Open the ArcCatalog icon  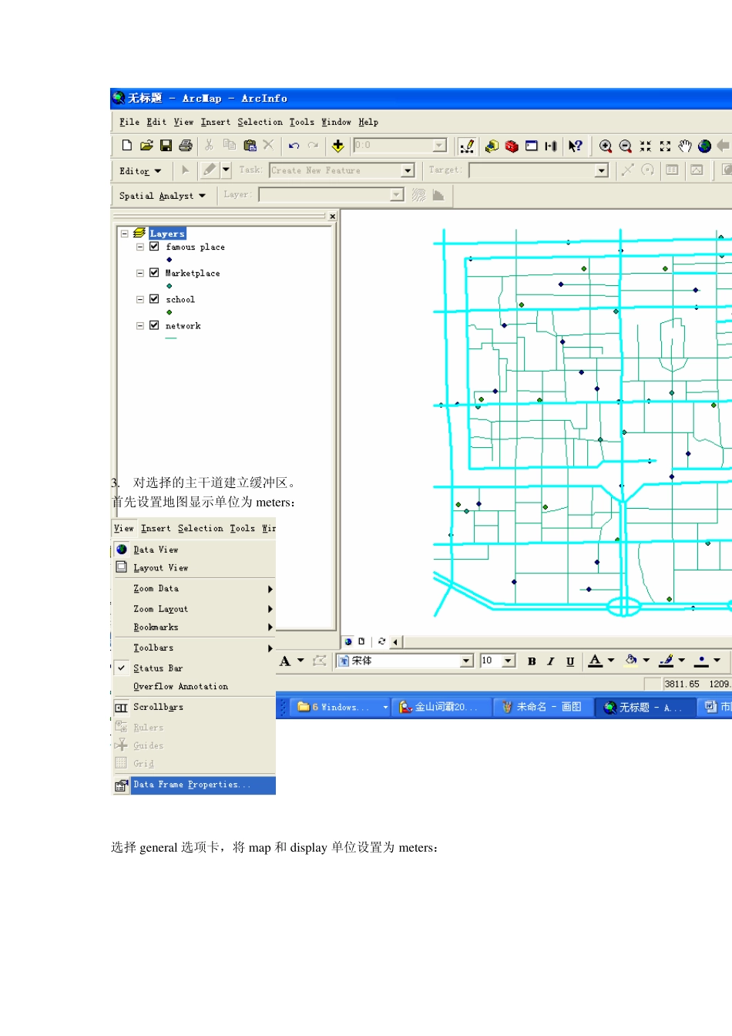coord(492,146)
